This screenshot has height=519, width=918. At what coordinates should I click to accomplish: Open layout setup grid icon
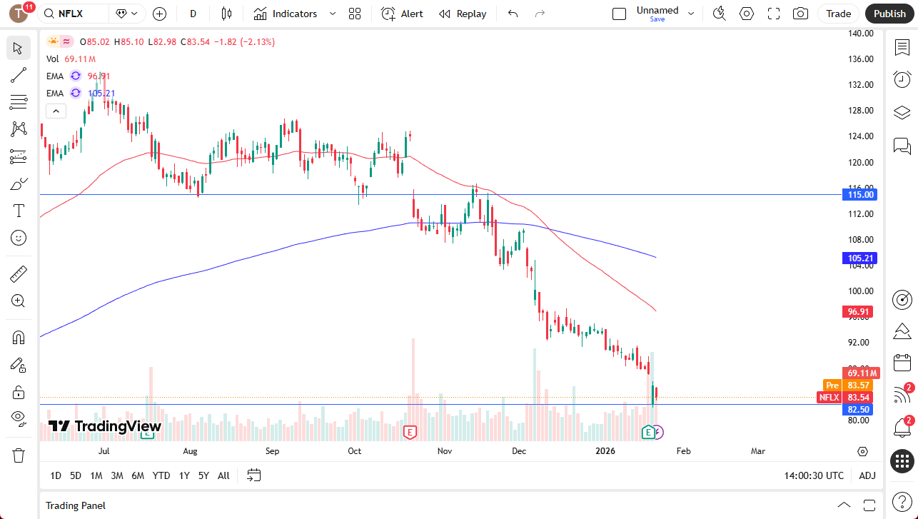coord(355,14)
